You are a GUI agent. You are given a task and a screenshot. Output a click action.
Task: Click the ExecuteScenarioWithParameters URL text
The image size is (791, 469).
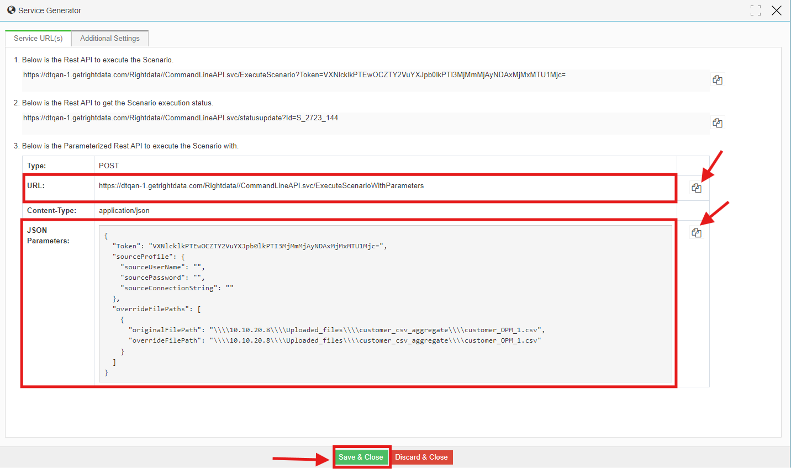point(261,186)
